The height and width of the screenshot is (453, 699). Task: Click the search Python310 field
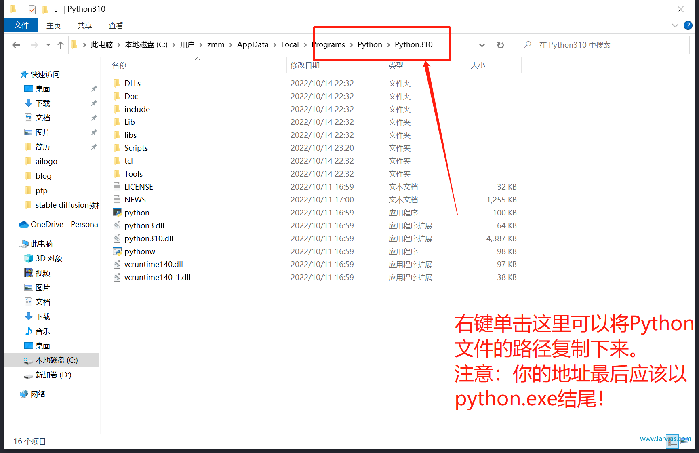pyautogui.click(x=602, y=45)
